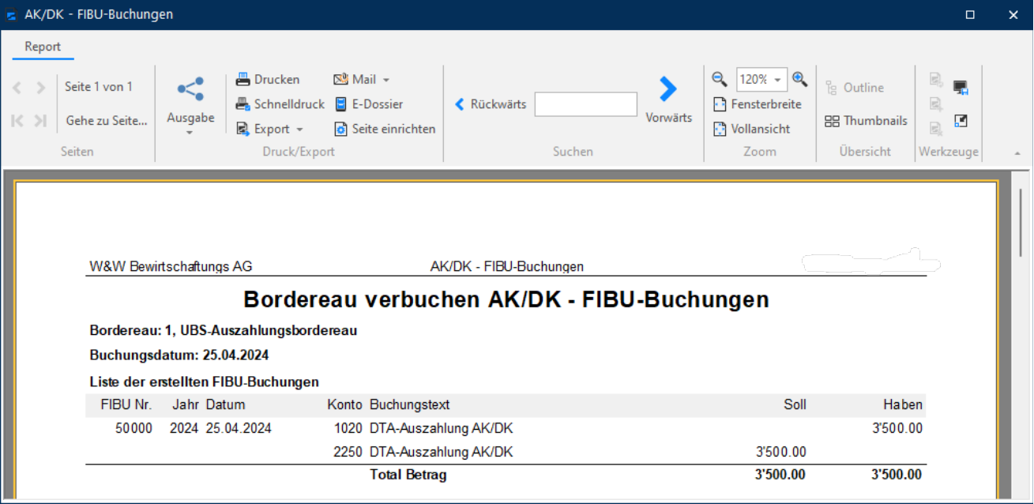Fit page to Fensterbreite

click(x=757, y=104)
